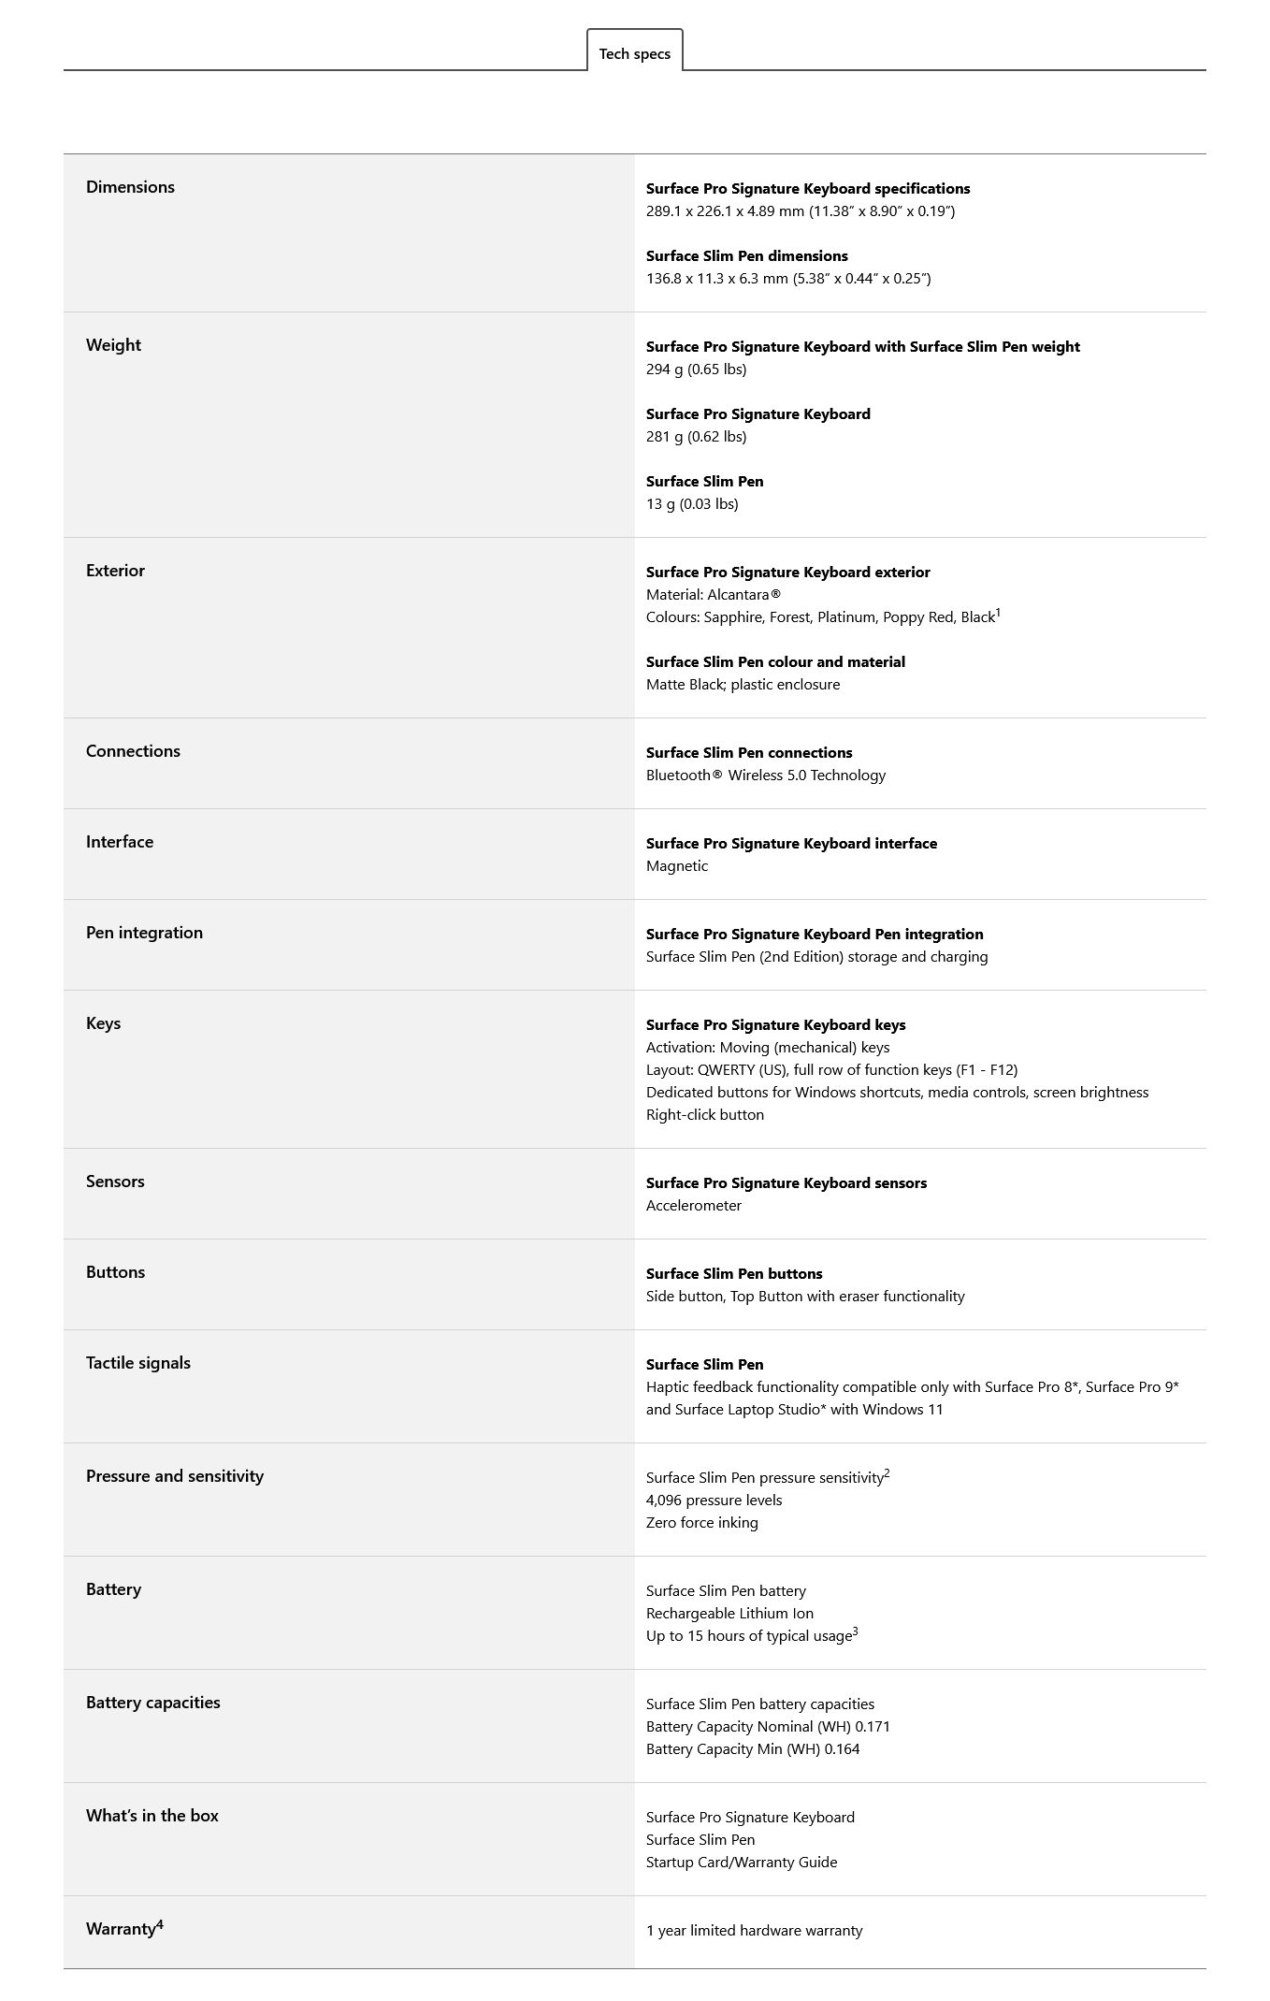Select the Weight row label

113,345
